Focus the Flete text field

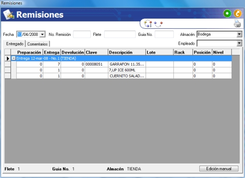click(x=120, y=34)
